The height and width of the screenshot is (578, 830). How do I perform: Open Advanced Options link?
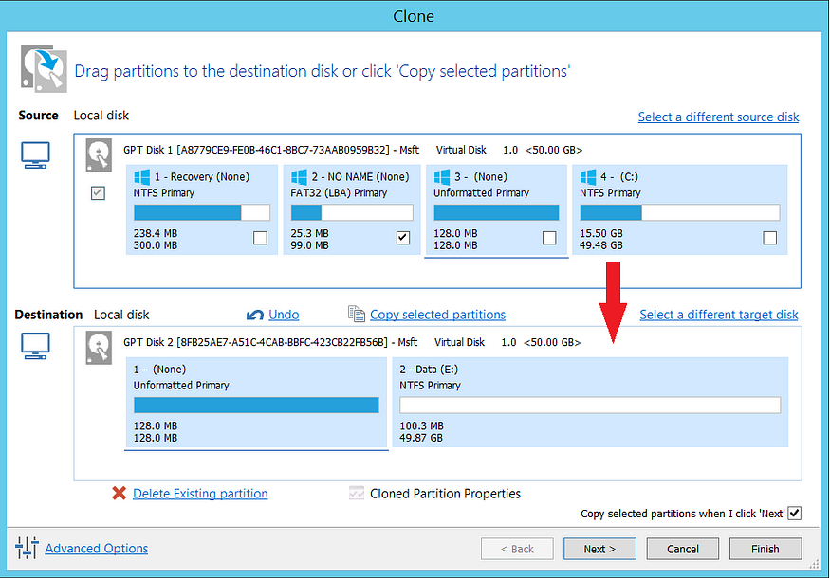pos(97,549)
